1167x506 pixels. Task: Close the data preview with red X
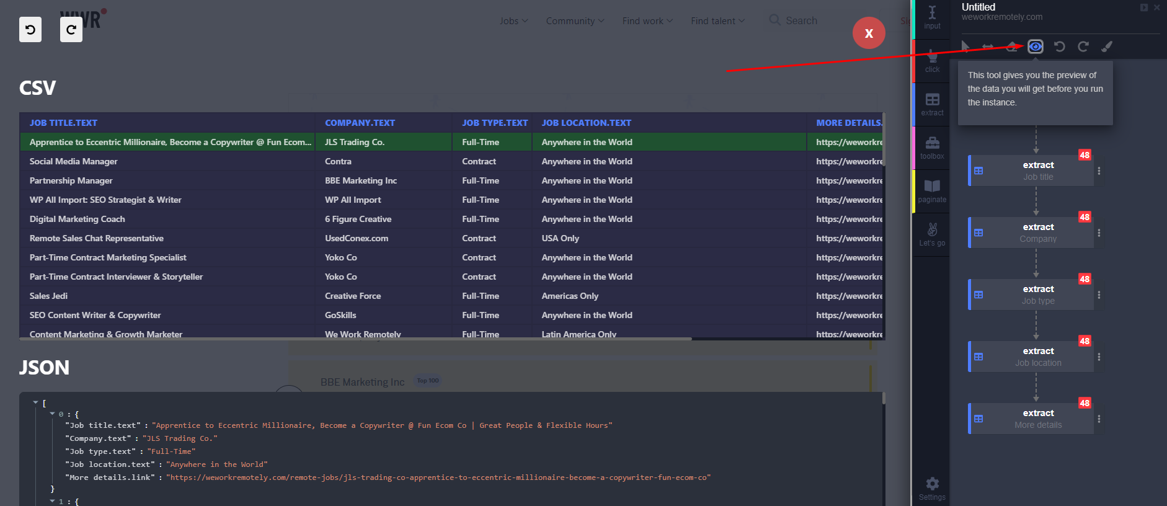click(x=869, y=33)
